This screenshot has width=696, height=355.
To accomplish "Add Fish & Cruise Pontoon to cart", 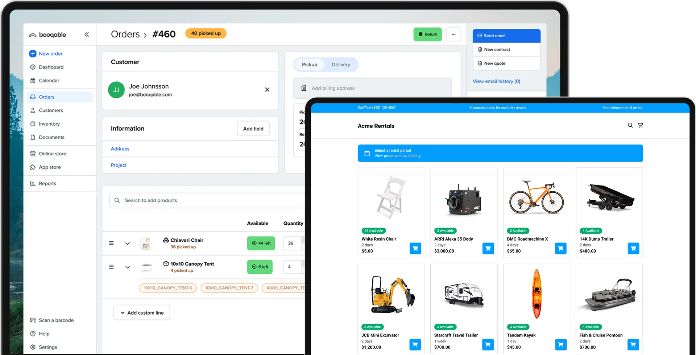I will click(x=633, y=345).
